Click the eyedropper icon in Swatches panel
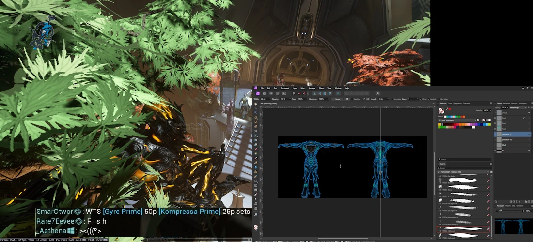The height and width of the screenshot is (242, 533). 447,109
